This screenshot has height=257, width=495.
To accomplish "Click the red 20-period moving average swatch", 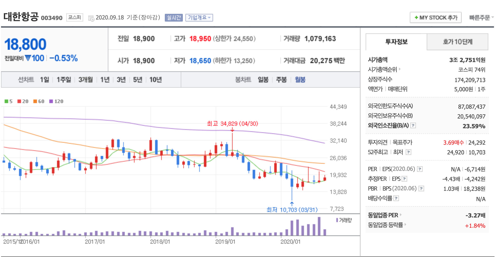I will (19, 101).
